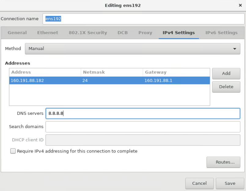Go to the Proxy tab

click(x=145, y=33)
